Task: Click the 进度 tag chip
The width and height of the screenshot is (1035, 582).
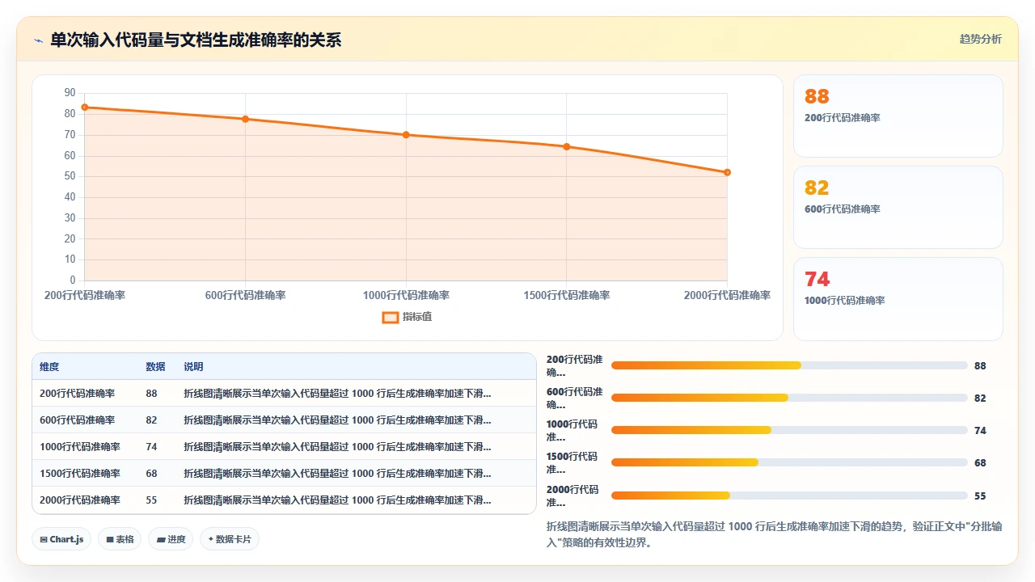Action: 171,539
